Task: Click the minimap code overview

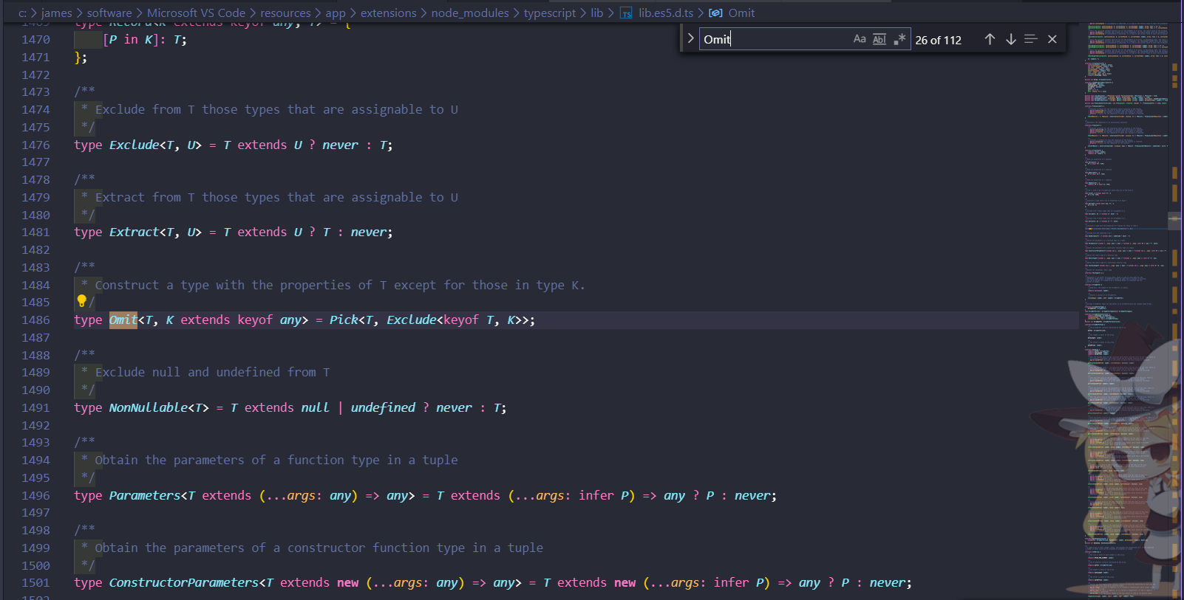Action: point(1126,310)
